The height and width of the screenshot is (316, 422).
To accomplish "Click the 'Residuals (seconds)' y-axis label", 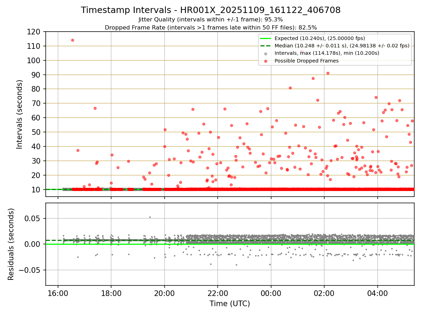I will 11,244.
